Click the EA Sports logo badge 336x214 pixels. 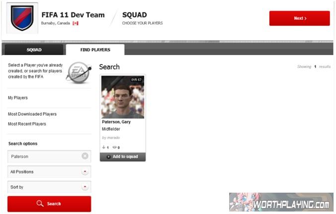79,73
